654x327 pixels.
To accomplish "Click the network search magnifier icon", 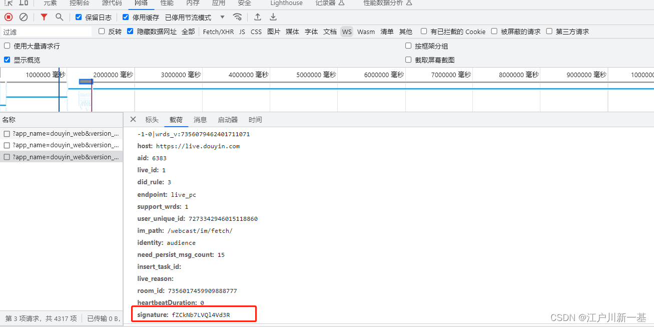I will click(x=59, y=17).
